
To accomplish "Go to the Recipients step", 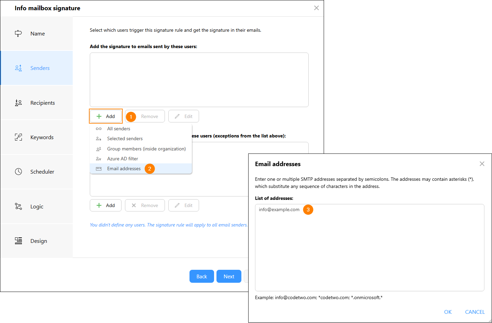I will pyautogui.click(x=37, y=103).
